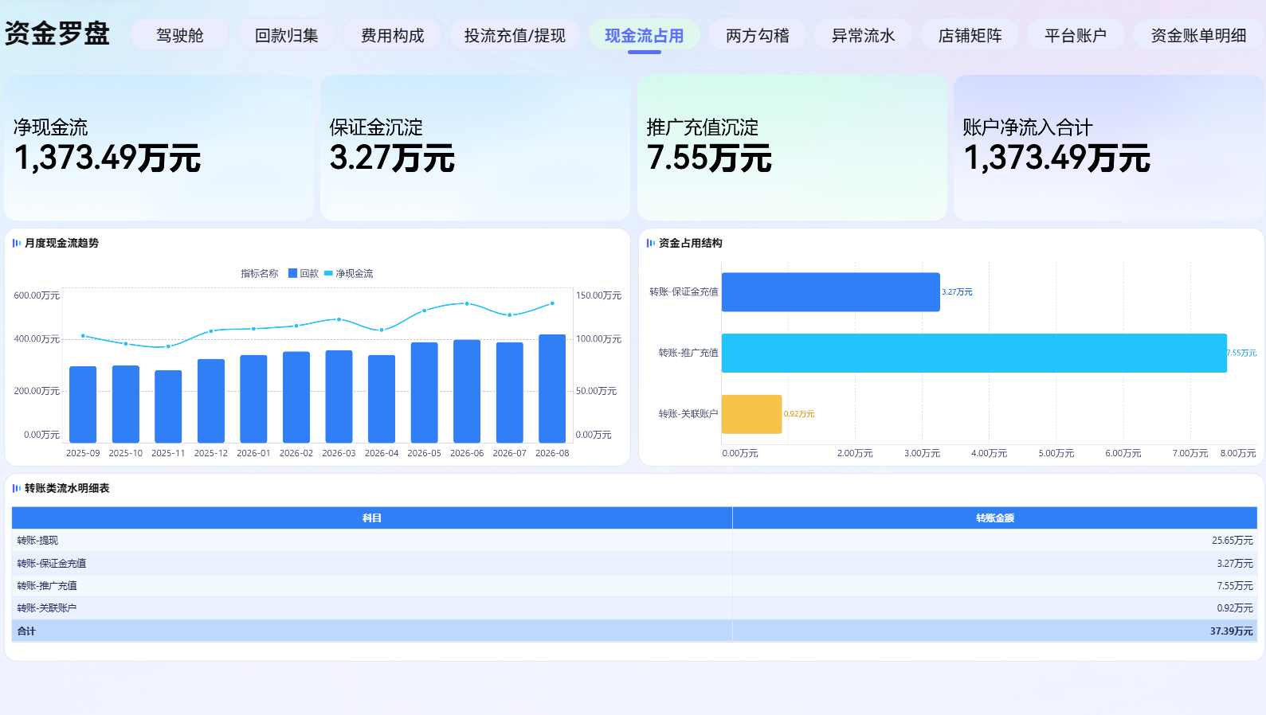
Task: Open the 驾驶舱 tab
Action: pos(180,36)
